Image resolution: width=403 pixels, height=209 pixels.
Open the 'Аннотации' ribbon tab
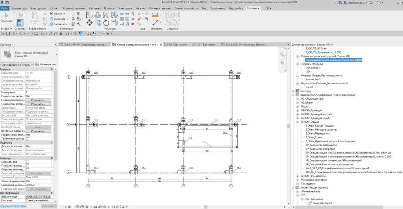126,8
